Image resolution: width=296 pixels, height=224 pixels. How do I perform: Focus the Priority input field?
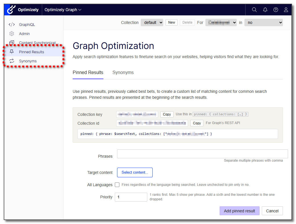(x=131, y=197)
